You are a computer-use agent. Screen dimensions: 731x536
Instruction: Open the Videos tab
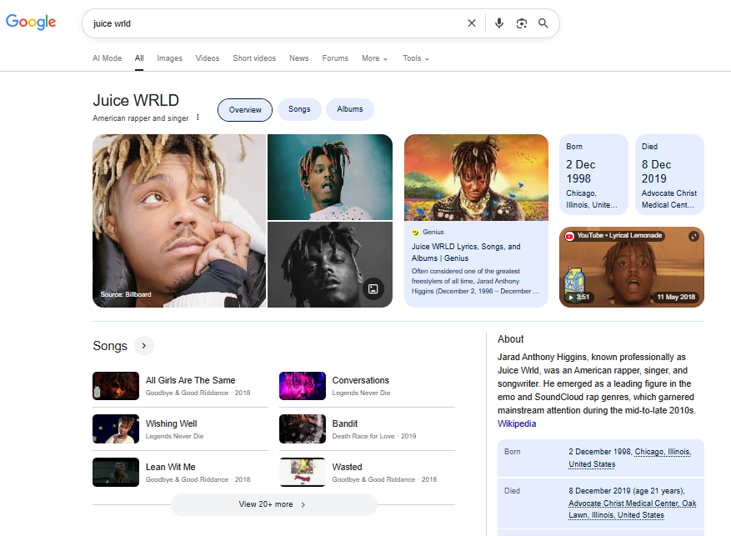coord(208,58)
